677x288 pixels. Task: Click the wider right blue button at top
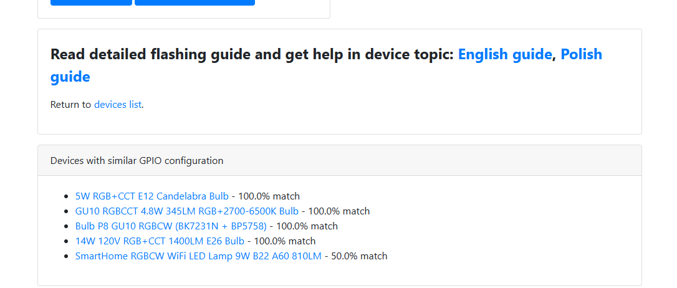tap(194, 2)
